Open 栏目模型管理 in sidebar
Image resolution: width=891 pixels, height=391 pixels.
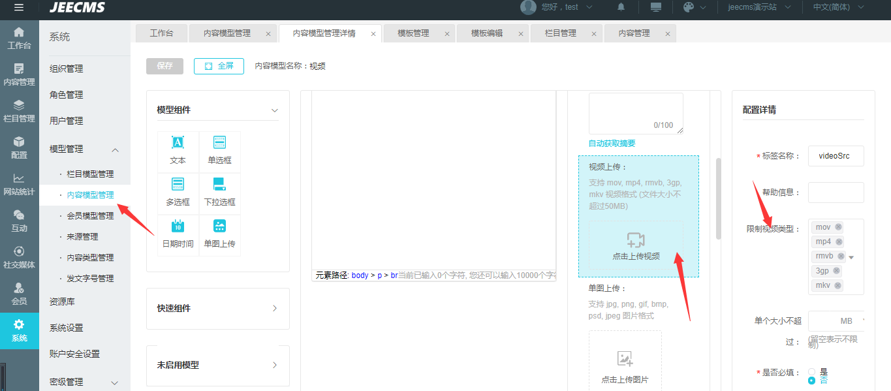[90, 174]
